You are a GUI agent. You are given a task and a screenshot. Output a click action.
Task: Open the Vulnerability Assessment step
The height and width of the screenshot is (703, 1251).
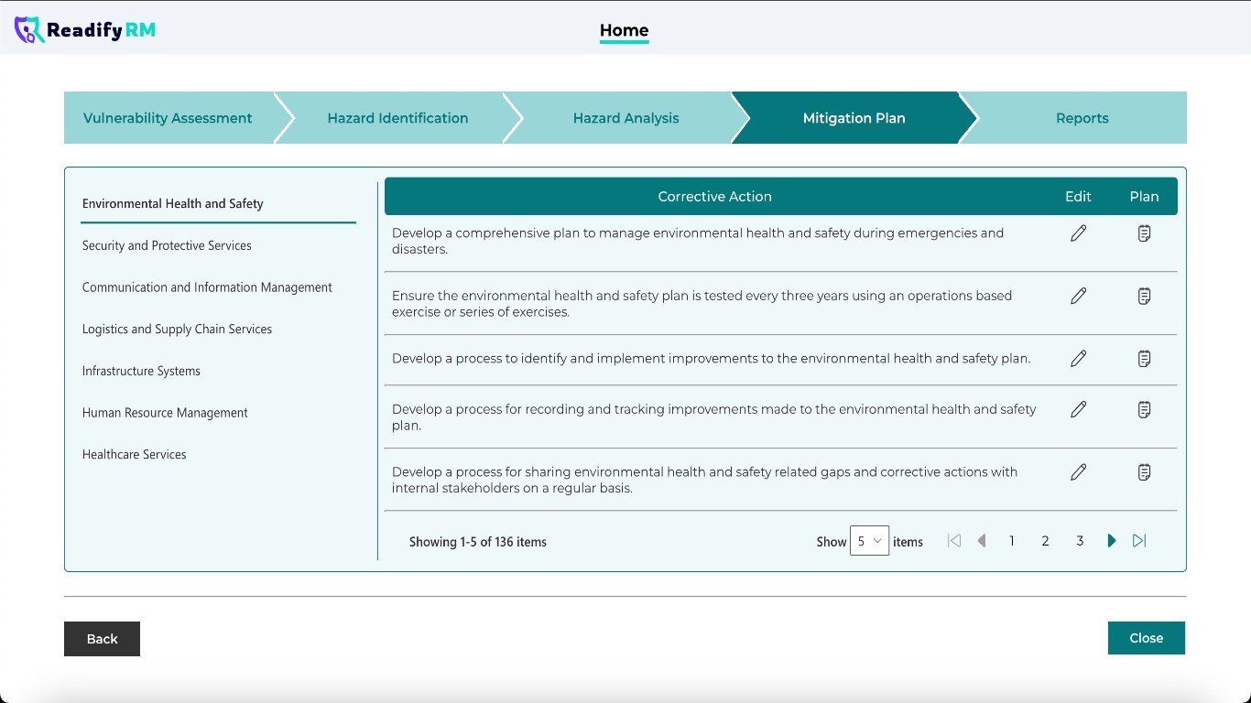coord(168,118)
